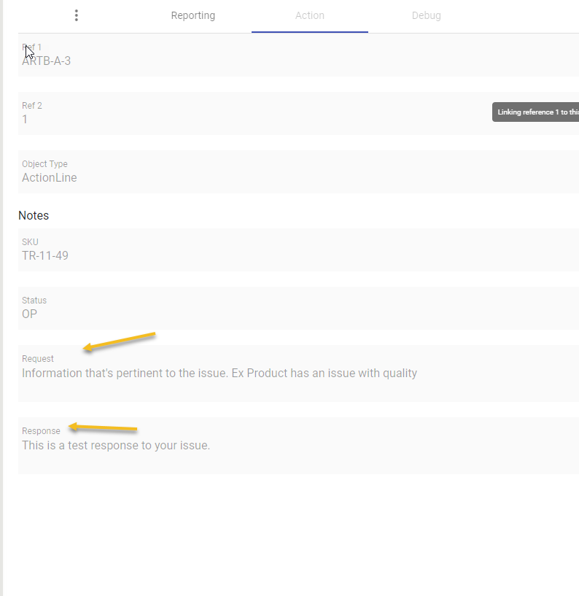Switch to the Reporting tab
Screen dimensions: 579x596
[x=193, y=15]
